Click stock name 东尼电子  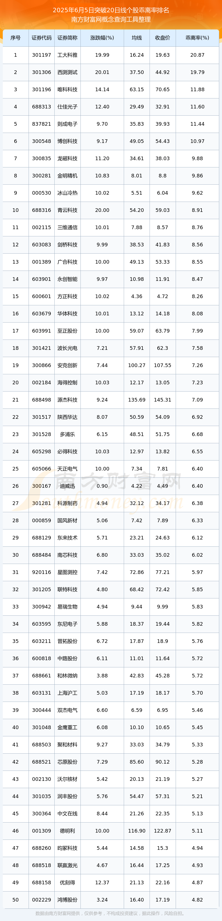[x=67, y=624]
